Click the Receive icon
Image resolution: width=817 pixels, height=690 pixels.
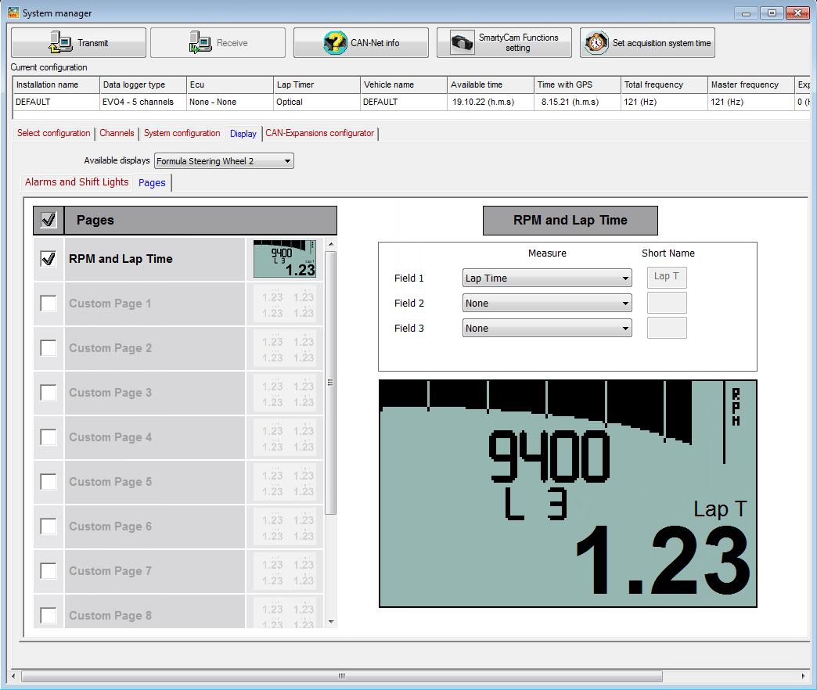point(217,42)
